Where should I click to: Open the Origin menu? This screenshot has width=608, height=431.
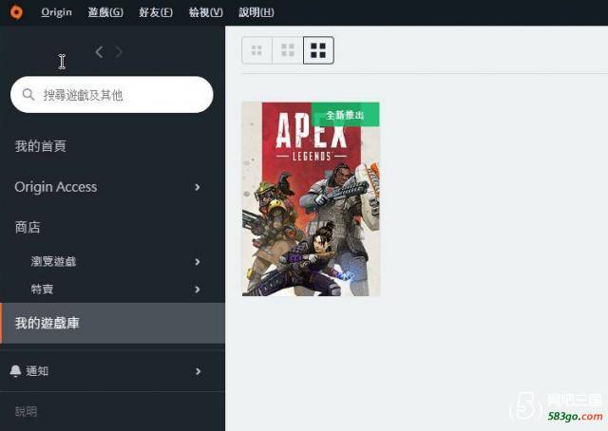(57, 12)
